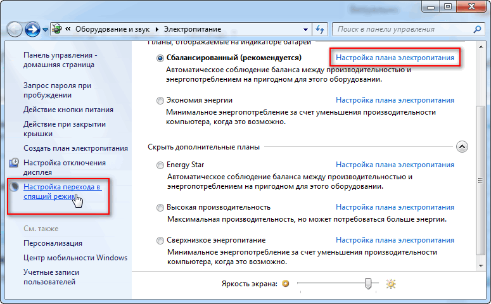Select Сбалансированный (рекомендуется) plan radio
Viewport: 491px width, 304px height.
[160, 58]
